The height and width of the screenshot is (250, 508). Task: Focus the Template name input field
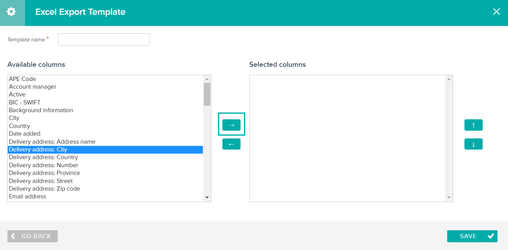(x=104, y=40)
